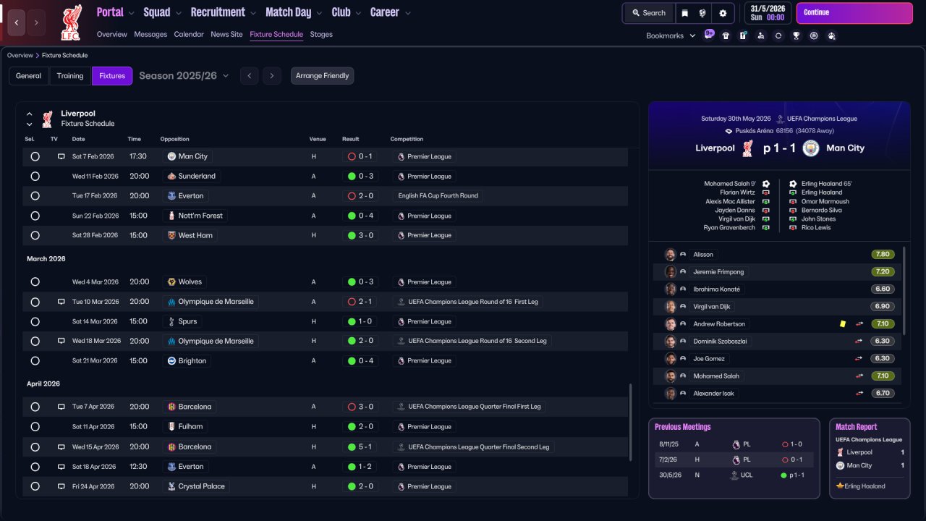
Task: Open the Match Day dropdown menu
Action: pos(294,12)
